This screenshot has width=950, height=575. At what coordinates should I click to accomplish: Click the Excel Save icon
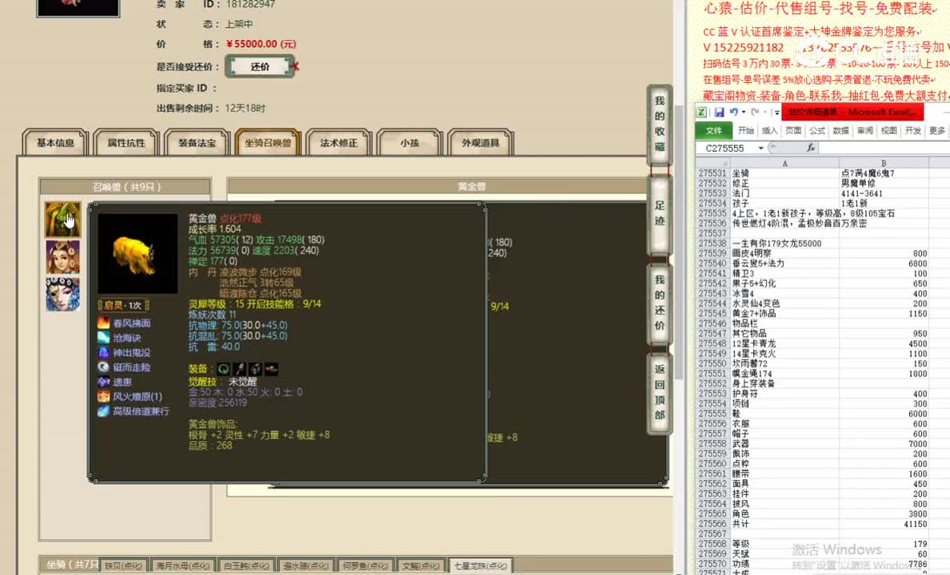pos(719,112)
